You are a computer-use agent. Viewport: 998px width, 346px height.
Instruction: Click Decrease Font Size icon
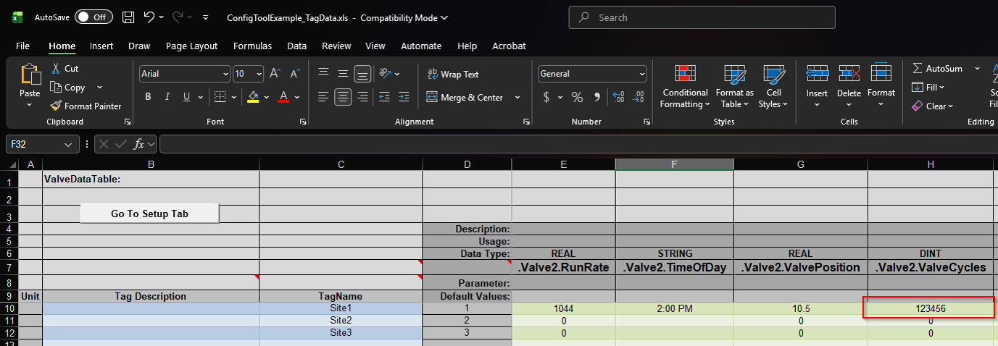[294, 73]
